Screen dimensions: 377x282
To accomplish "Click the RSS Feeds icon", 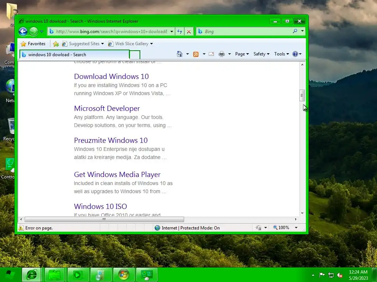I will pyautogui.click(x=196, y=54).
